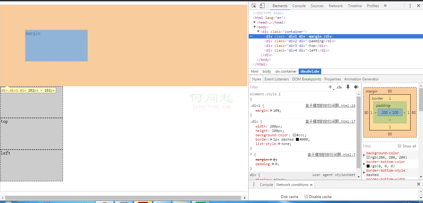Expand computed background-color property
The image size is (423, 203).
click(x=364, y=155)
